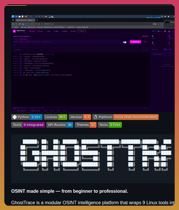
Task: Toggle the Tor switch
Action: click(124, 42)
